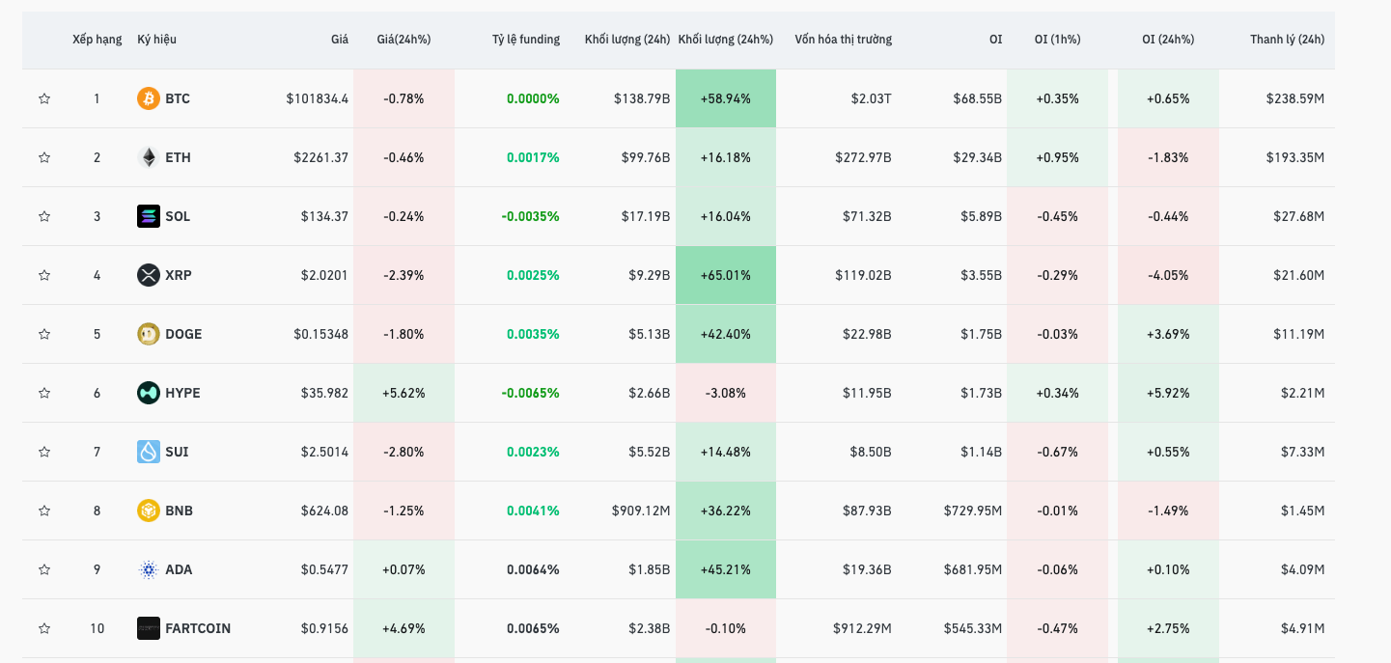The height and width of the screenshot is (663, 1391).
Task: Click the XRP logo icon
Action: [148, 275]
